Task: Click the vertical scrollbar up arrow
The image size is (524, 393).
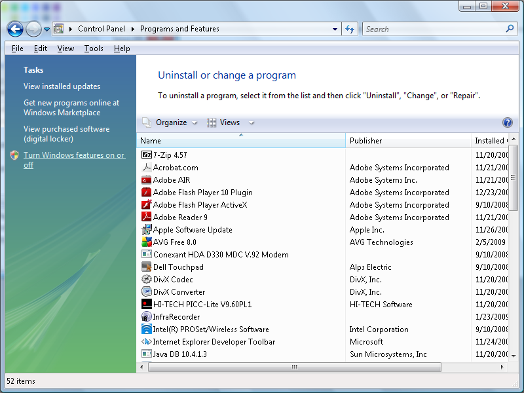Action: pos(514,139)
